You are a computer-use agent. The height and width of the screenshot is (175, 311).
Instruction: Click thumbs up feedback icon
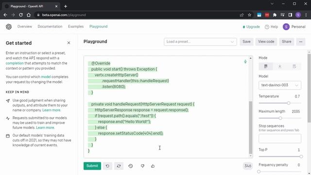[153, 166]
